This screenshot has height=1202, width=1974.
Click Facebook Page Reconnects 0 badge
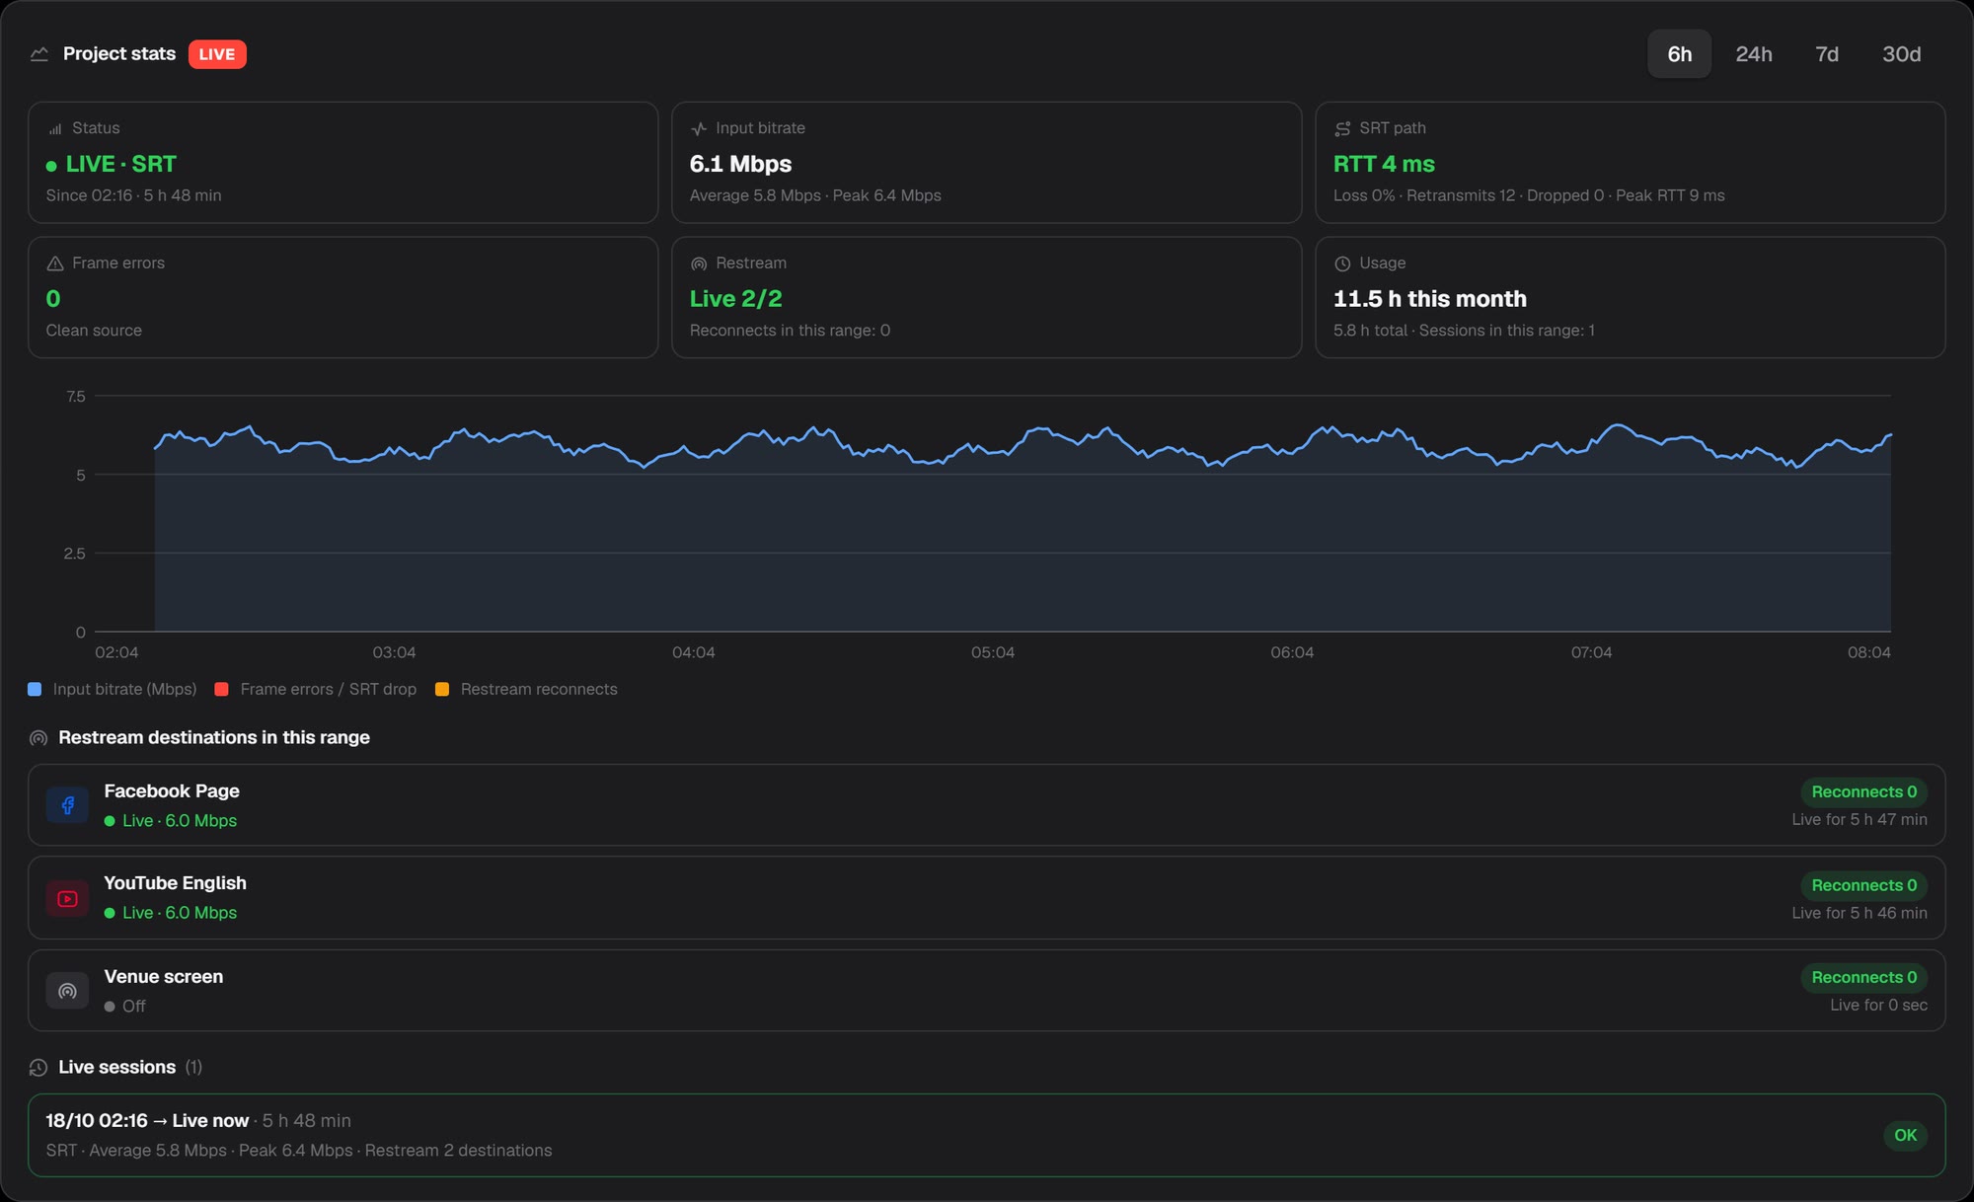tap(1863, 792)
